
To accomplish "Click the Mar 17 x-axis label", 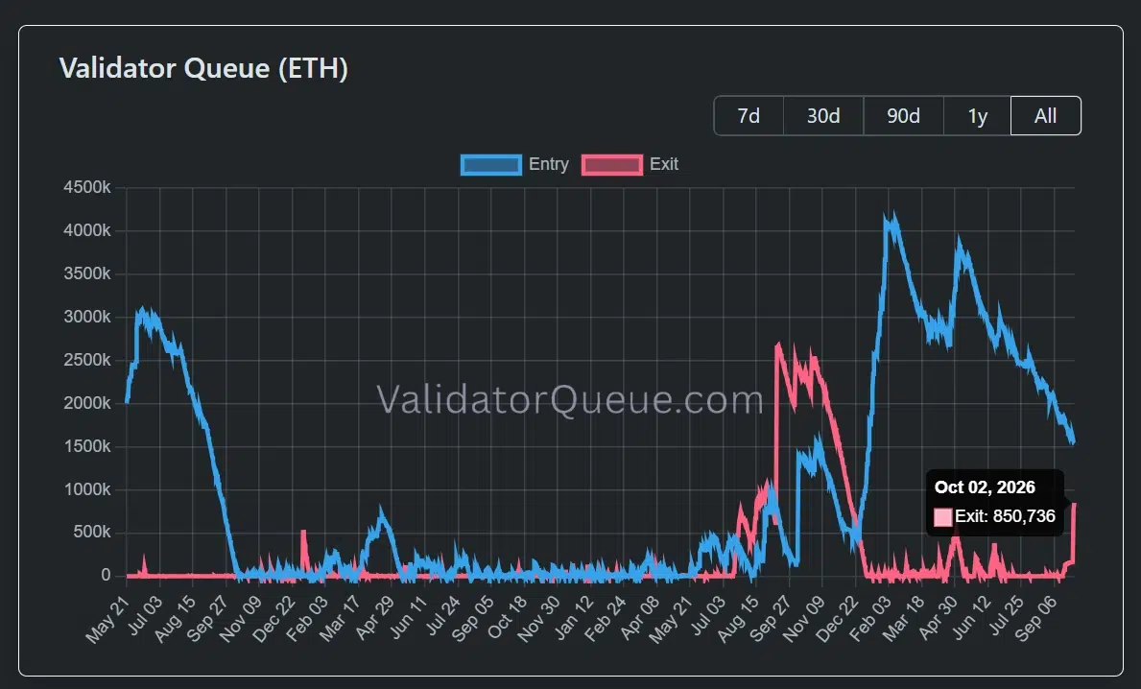I will (340, 618).
